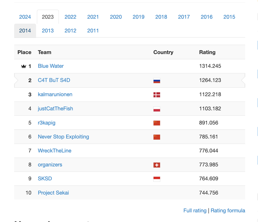
Task: Click the Country column header
Action: [x=163, y=52]
